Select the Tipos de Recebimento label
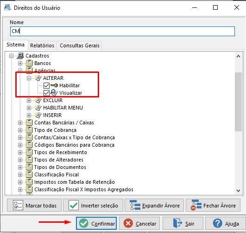Screen dimensions: 246x233 61,152
